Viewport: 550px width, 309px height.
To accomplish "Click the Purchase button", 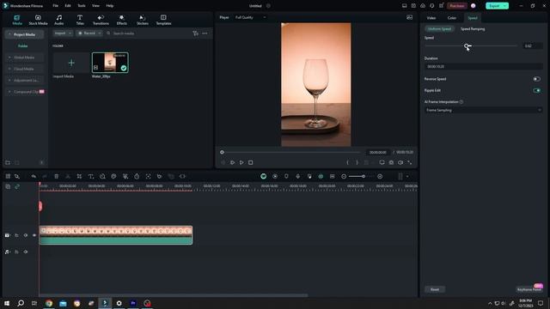I will pos(456,6).
